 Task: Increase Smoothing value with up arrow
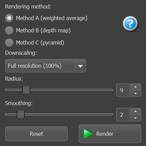tap(135, 112)
